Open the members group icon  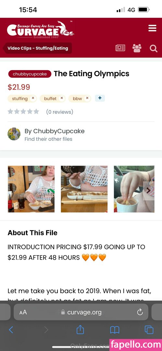pos(137,48)
